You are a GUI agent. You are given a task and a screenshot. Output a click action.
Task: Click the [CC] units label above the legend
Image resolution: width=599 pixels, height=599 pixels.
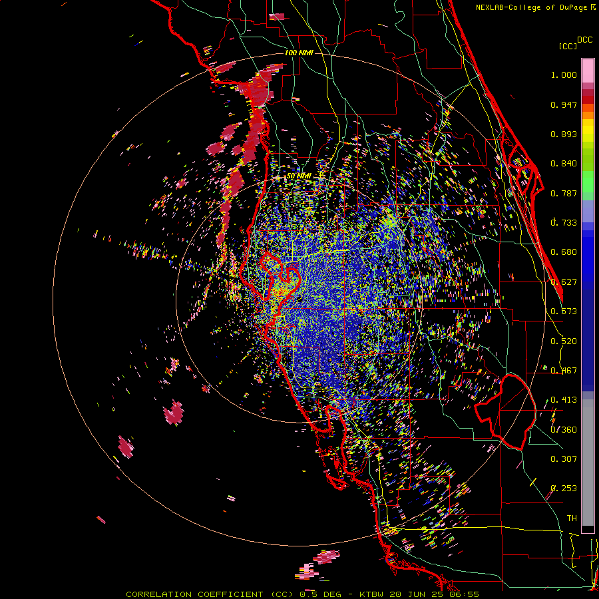click(x=568, y=46)
